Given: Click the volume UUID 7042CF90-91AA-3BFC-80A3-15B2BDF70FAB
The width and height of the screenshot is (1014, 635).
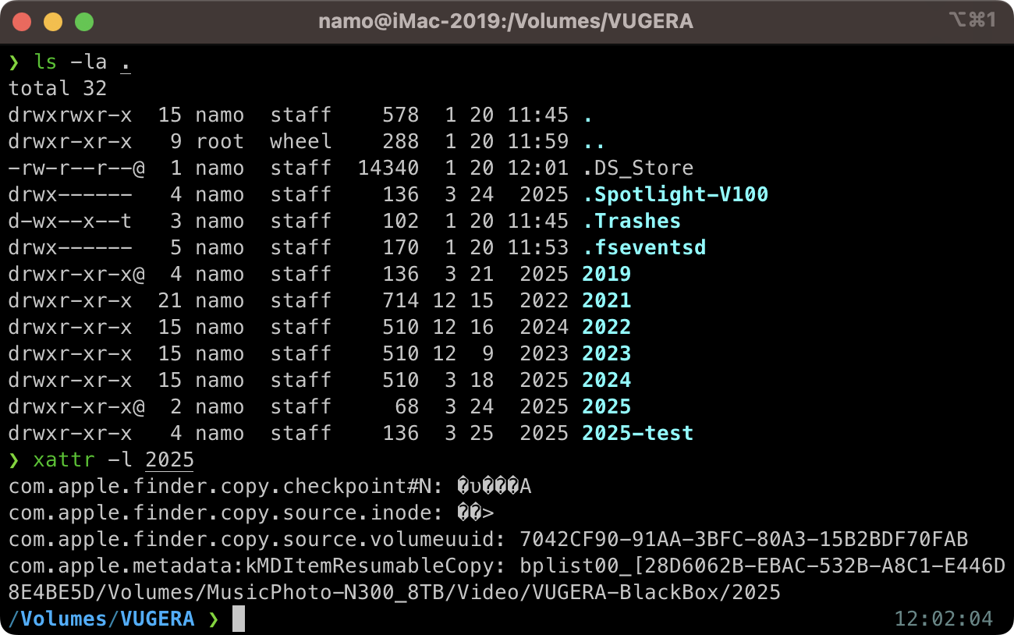Looking at the screenshot, I should (743, 540).
